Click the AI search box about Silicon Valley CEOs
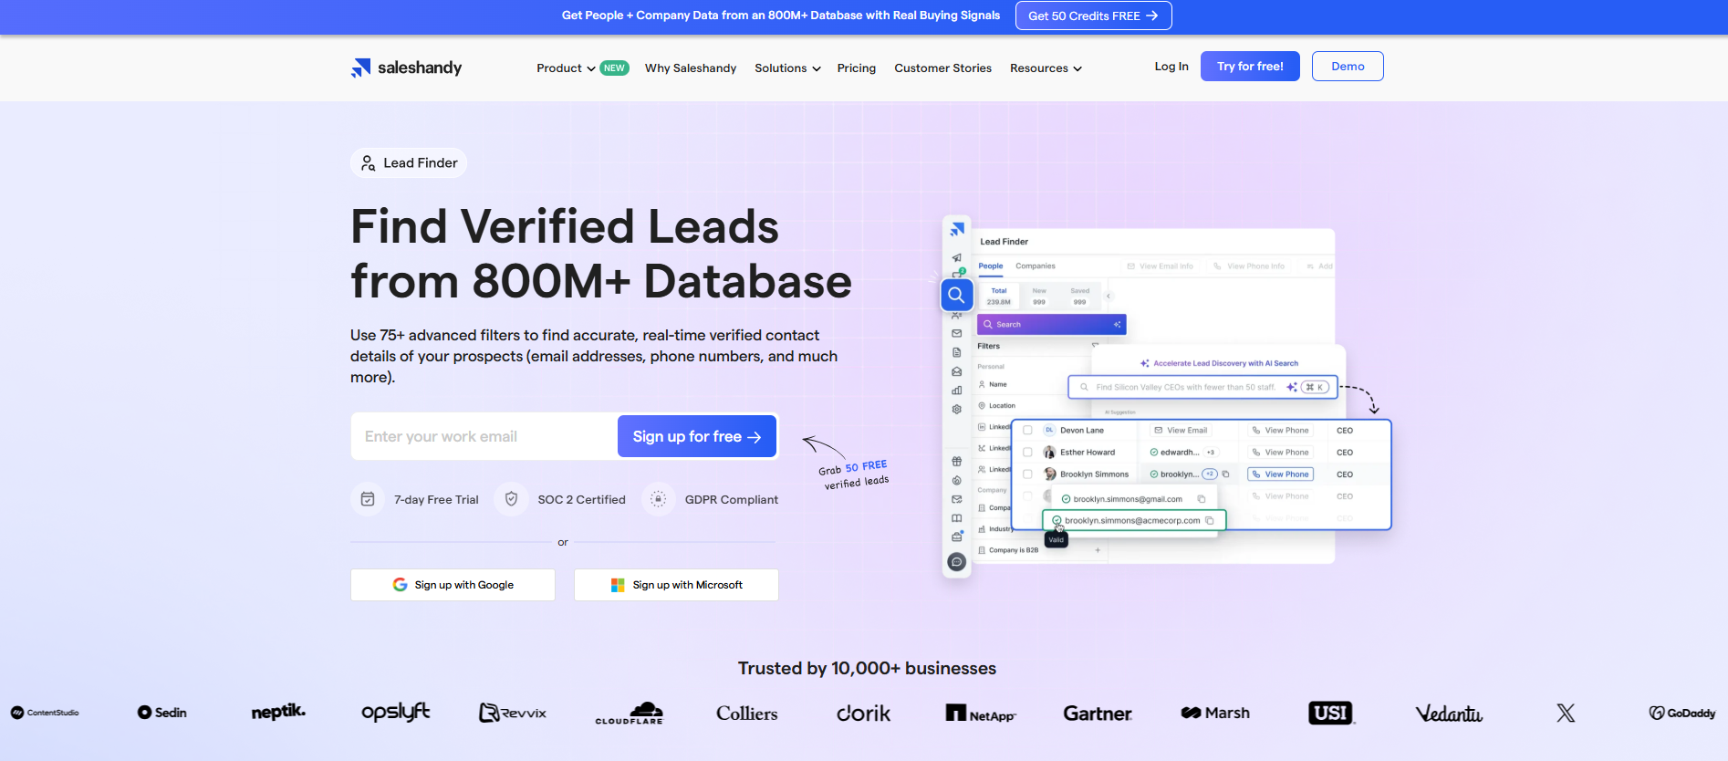Image resolution: width=1728 pixels, height=761 pixels. tap(1202, 387)
